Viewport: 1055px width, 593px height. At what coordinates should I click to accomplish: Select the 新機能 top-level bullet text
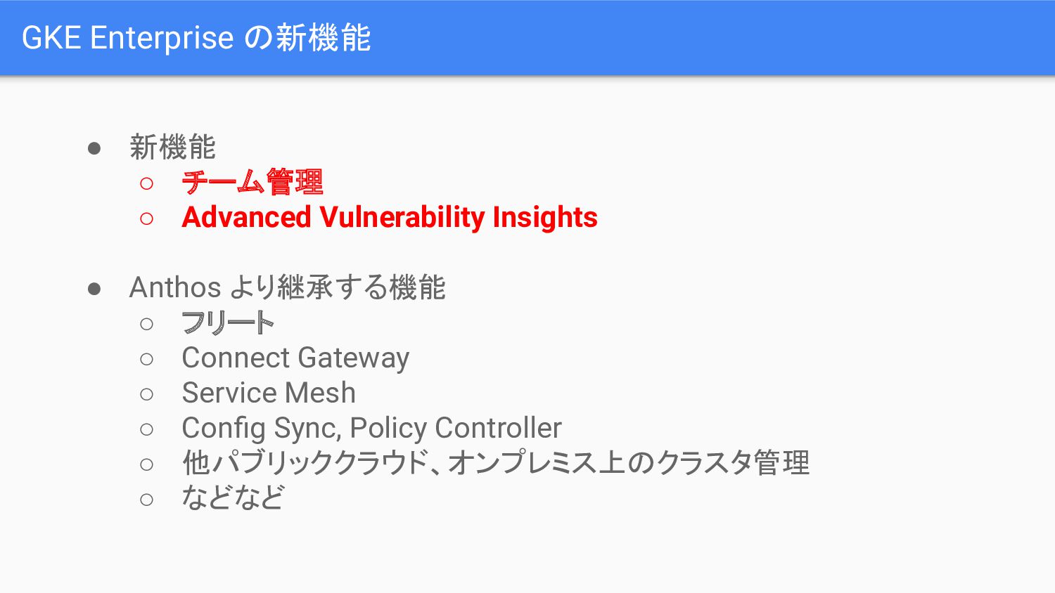pyautogui.click(x=172, y=148)
